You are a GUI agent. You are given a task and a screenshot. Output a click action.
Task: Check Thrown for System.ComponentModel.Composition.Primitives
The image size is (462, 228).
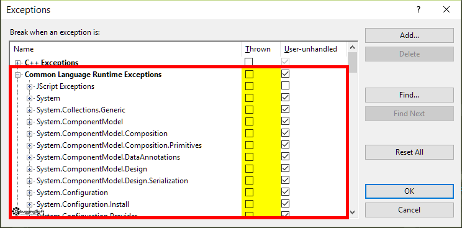pos(249,145)
